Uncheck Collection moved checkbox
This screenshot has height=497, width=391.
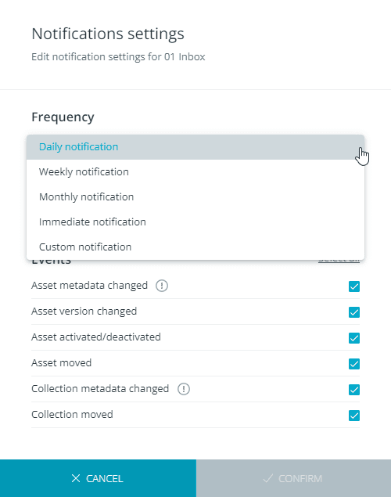(x=354, y=416)
